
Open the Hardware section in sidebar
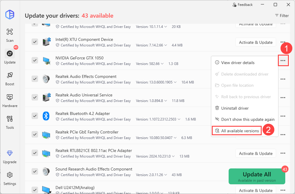click(x=10, y=101)
